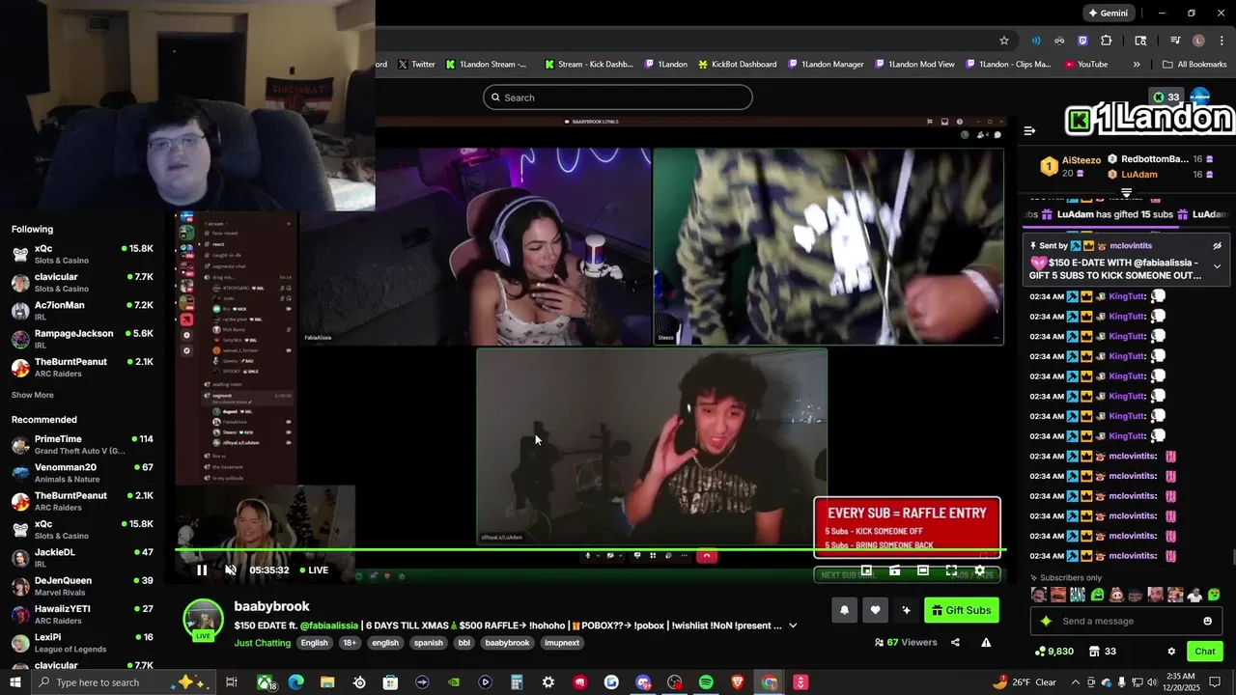Open RampageJackson channel in sidebar
Screen dimensions: 1236x695
pyautogui.click(x=82, y=339)
